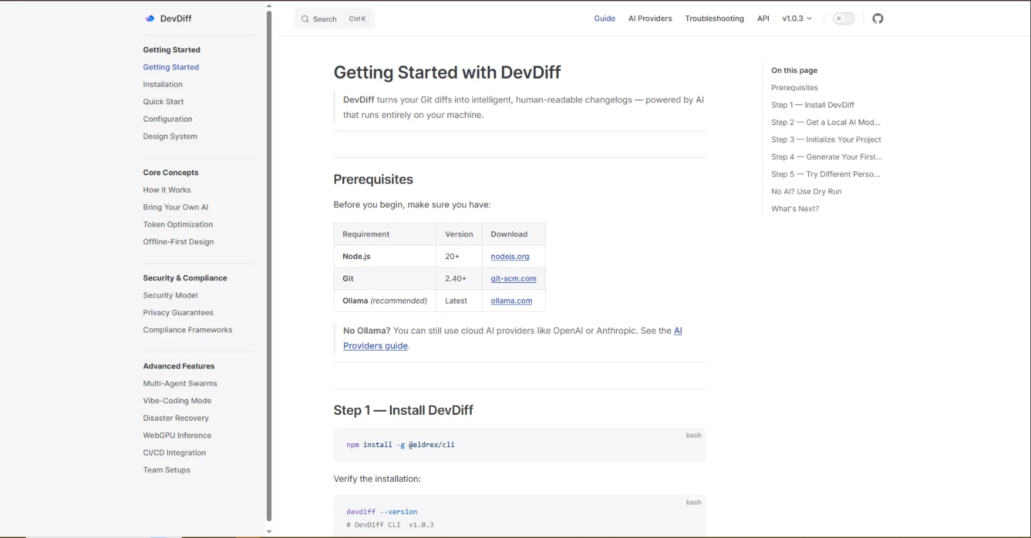Click the devdiff --version code block
Viewport: 1031px width, 538px height.
[519, 516]
